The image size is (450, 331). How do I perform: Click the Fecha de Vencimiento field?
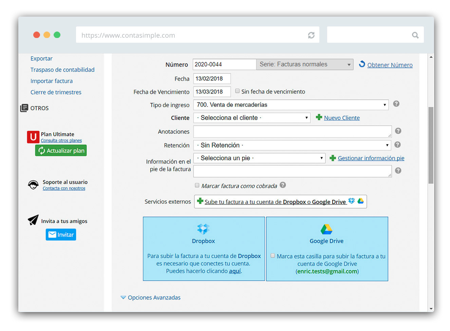212,92
